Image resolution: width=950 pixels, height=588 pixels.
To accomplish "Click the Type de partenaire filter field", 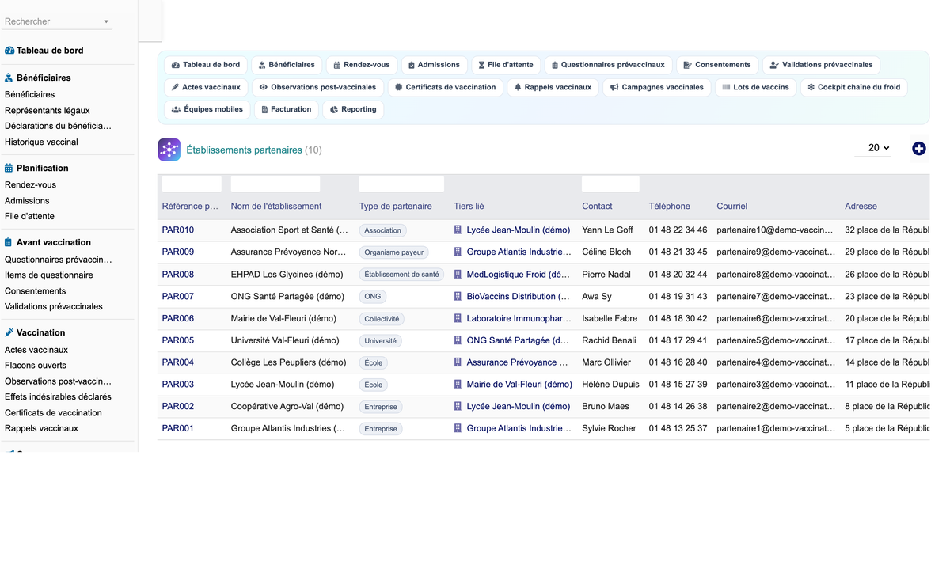I will tap(401, 184).
